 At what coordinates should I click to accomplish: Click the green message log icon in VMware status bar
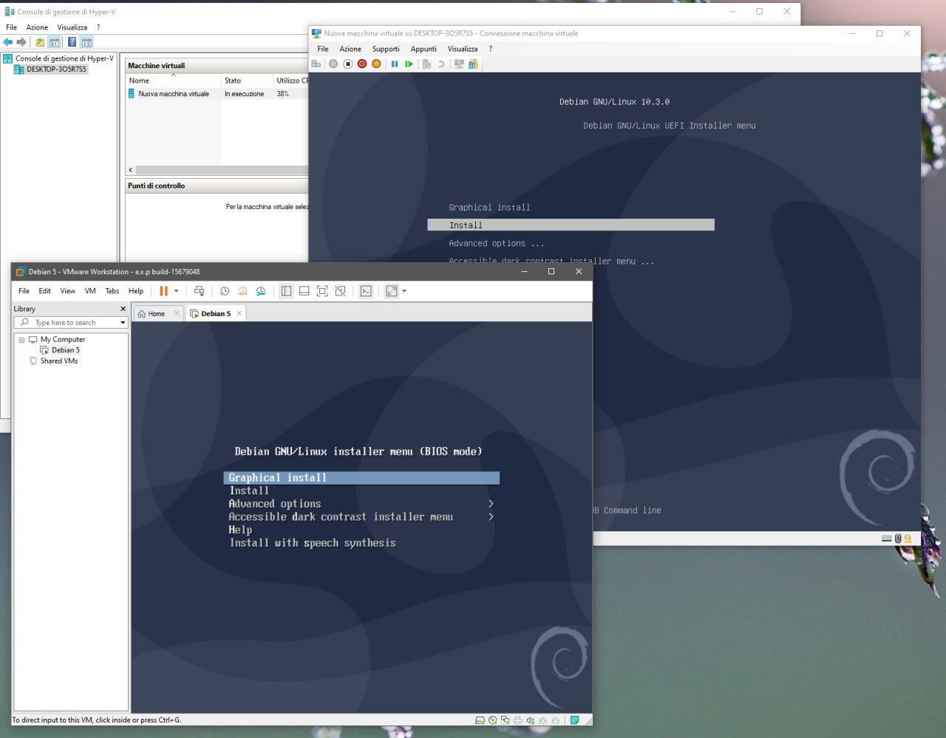(574, 720)
